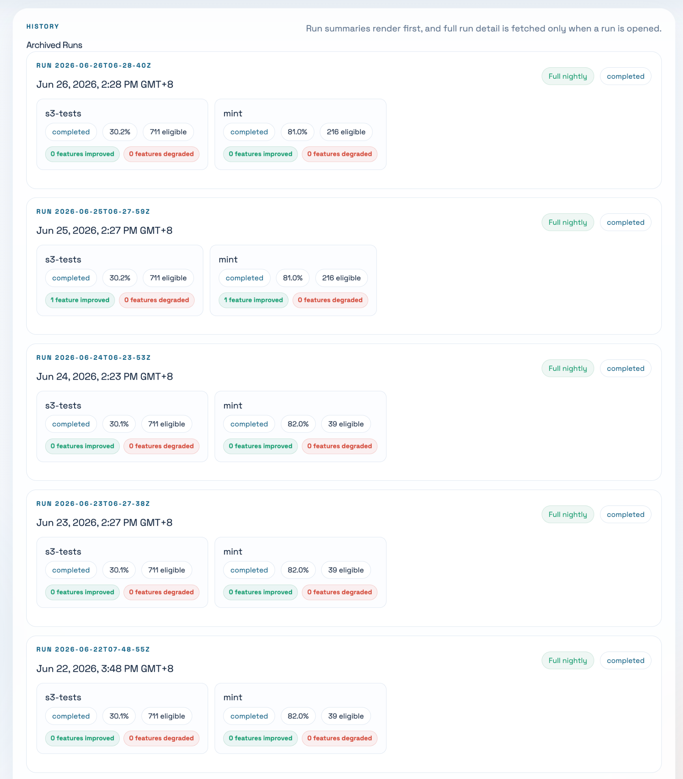Open run 2026-06-24T06-23-53Z link
The width and height of the screenshot is (683, 779).
click(94, 358)
